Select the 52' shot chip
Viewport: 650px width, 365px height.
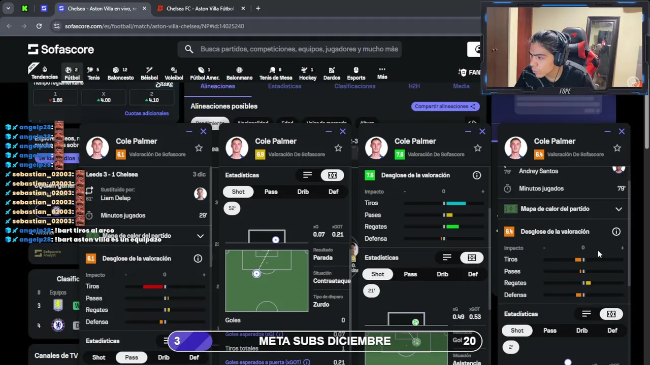pyautogui.click(x=232, y=208)
